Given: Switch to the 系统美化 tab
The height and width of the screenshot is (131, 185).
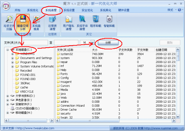Looking at the screenshot, I should [106, 10].
